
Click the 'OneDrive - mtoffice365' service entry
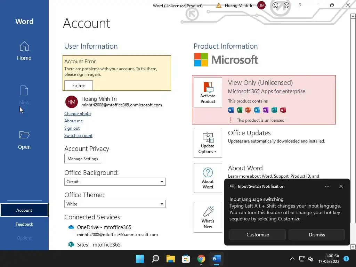(104, 227)
